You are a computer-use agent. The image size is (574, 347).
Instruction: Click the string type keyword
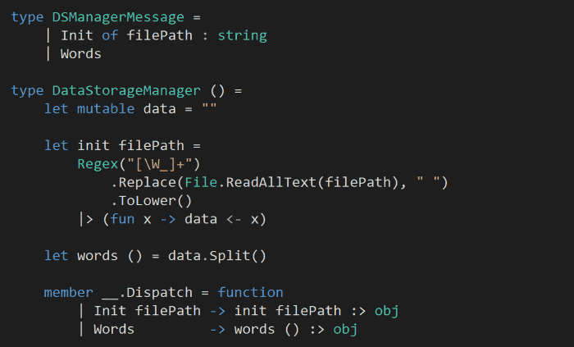click(242, 35)
